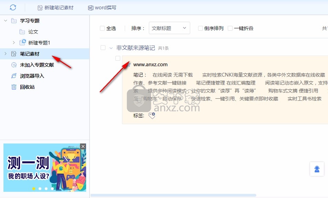Close the advertisement banner
The image size is (328, 198).
tap(83, 147)
